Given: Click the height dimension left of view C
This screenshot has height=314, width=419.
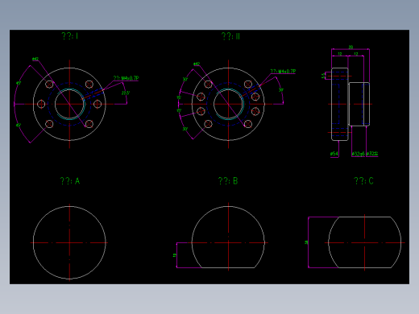Looking at the screenshot, I should pos(306,242).
